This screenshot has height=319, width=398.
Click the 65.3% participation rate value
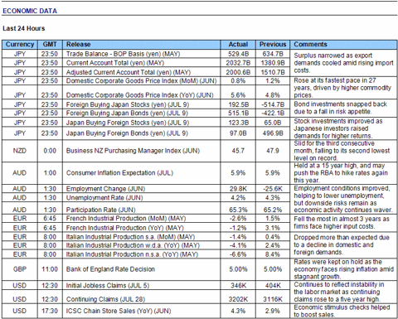pos(238,210)
